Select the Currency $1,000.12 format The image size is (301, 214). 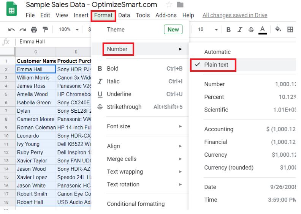242,154
